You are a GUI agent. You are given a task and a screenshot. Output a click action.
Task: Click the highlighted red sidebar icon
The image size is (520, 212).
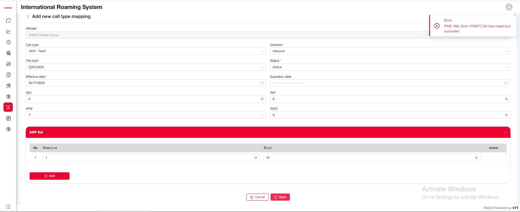[x=8, y=107]
